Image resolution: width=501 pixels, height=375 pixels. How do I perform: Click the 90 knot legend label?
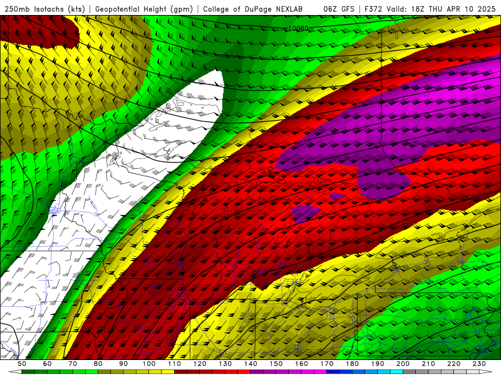123,364
